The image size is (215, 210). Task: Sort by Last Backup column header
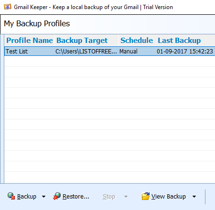(179, 41)
